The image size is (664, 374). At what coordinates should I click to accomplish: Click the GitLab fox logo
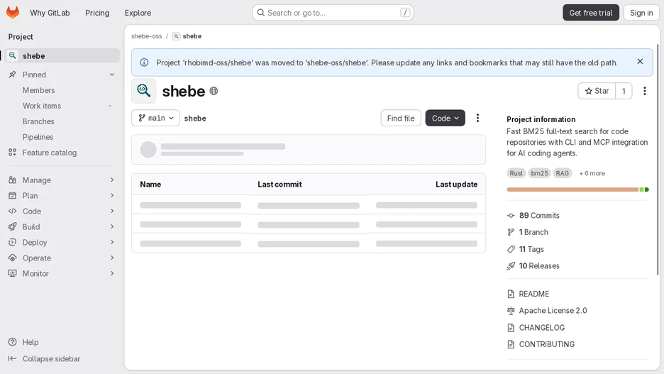coord(13,12)
